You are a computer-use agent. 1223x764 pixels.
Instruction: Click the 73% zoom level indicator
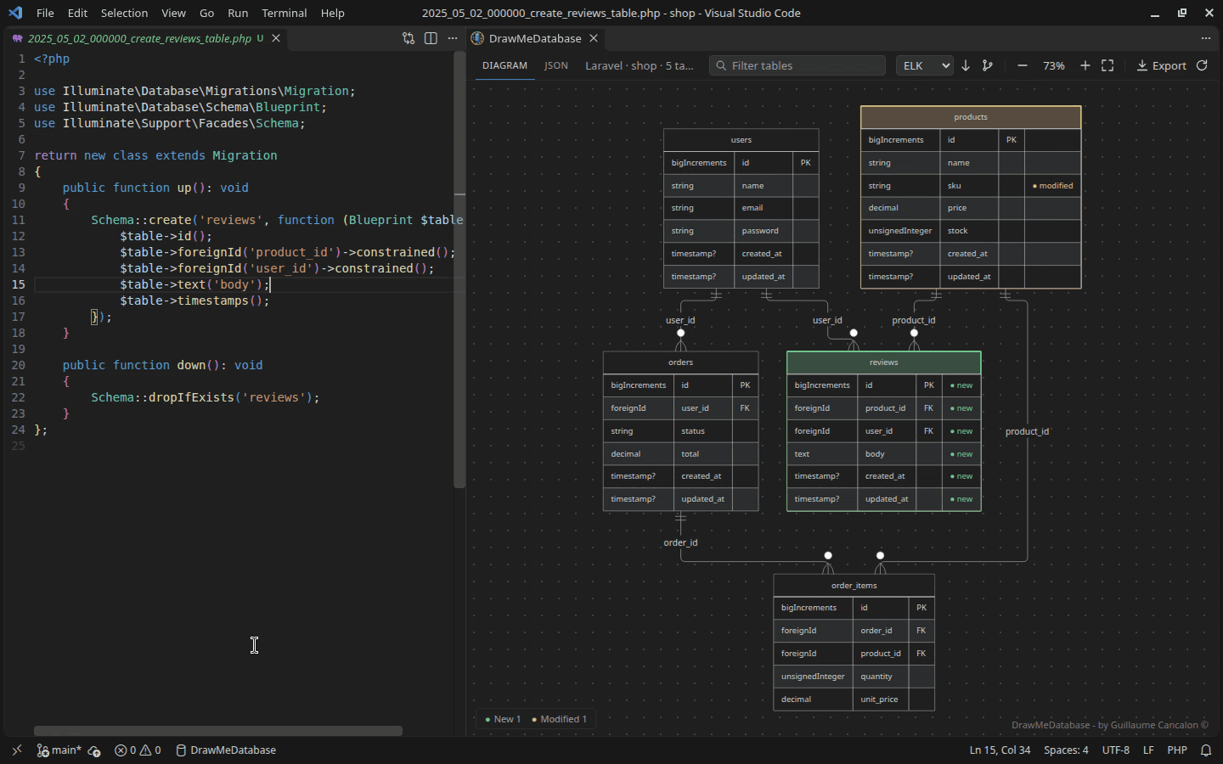pos(1054,65)
